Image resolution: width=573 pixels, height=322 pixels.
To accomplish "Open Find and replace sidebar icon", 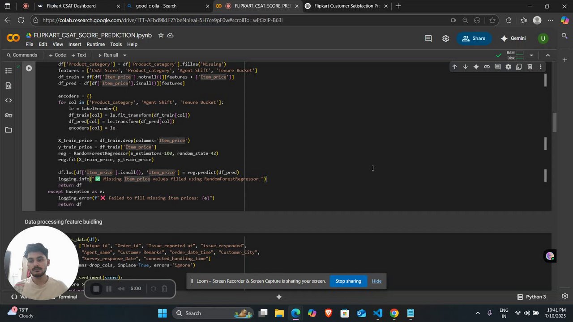I will (9, 86).
